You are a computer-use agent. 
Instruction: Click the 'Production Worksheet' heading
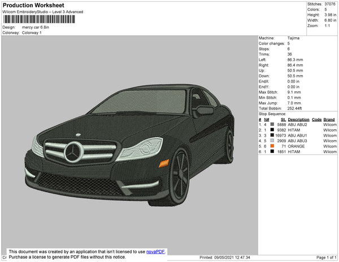tap(33, 6)
